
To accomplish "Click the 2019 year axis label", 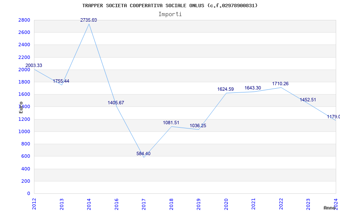I will point(198,204).
